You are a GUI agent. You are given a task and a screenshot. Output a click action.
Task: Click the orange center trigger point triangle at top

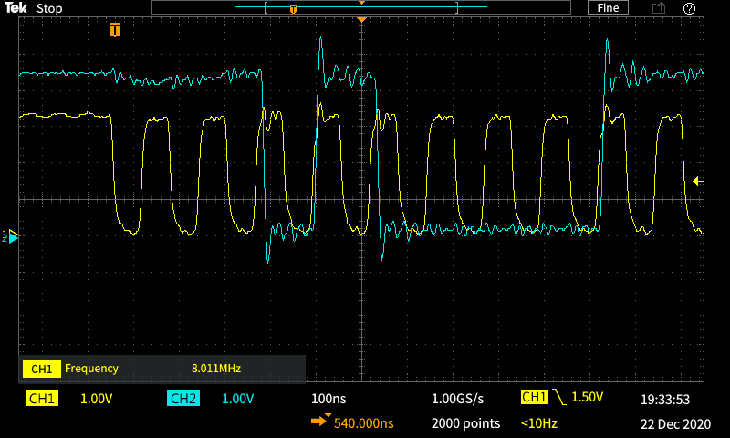pos(361,19)
